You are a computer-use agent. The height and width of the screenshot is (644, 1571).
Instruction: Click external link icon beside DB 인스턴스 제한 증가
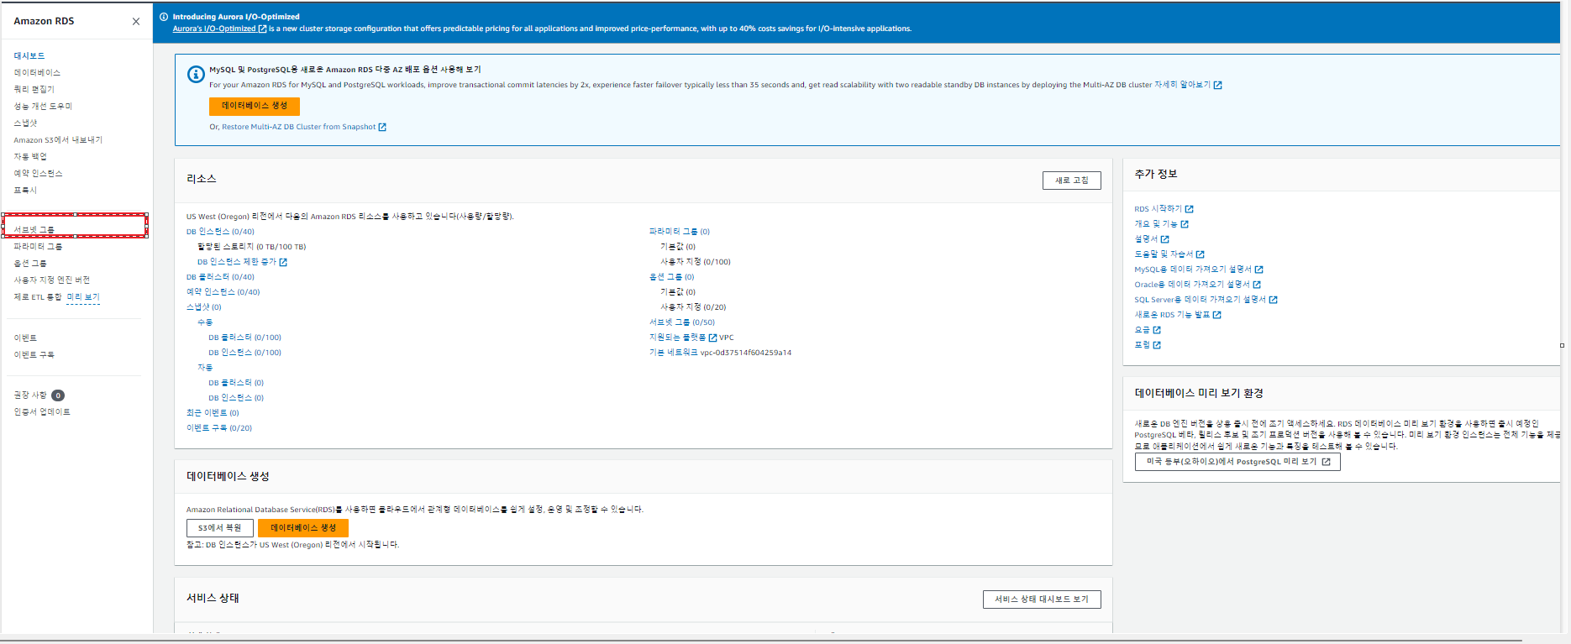click(283, 262)
